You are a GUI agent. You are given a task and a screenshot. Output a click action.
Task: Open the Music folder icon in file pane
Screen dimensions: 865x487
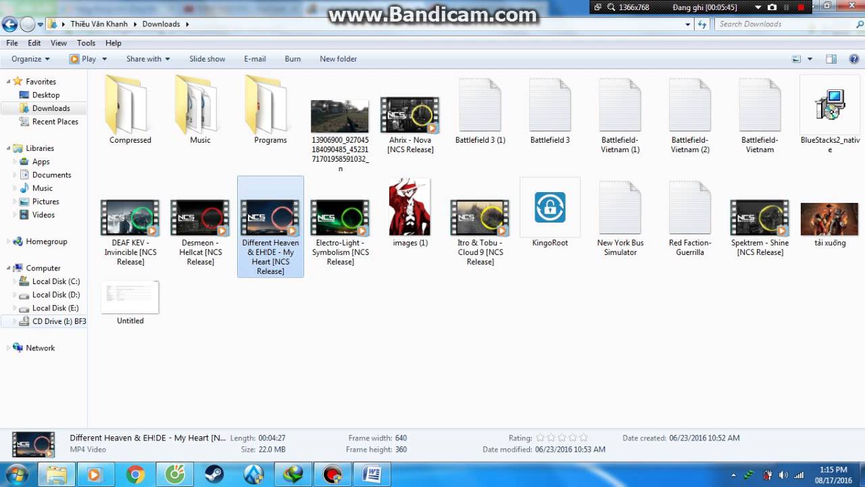click(x=200, y=110)
